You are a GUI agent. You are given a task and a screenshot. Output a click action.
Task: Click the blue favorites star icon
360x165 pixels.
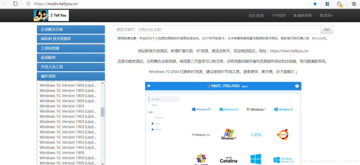(315, 4)
